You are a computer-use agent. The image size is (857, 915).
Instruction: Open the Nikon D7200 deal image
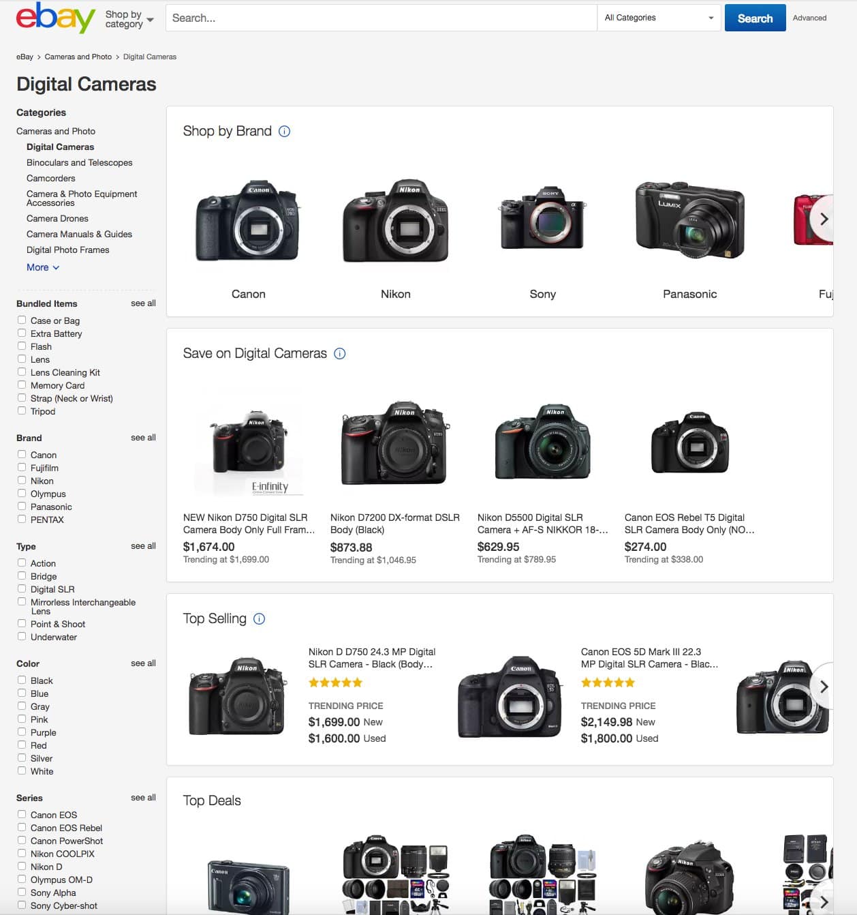coord(396,443)
